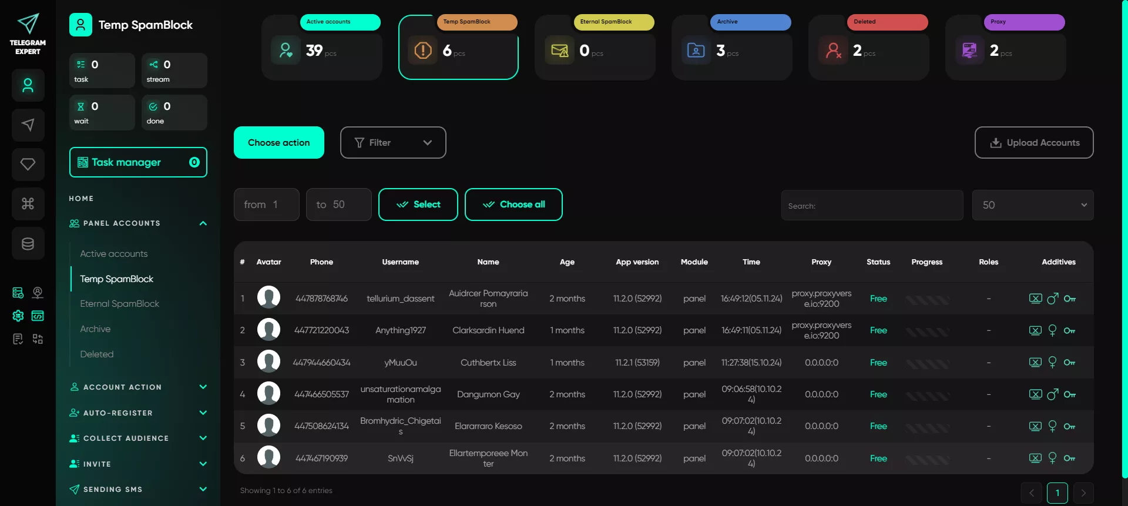
Task: Click the key icon for yMuuOu row
Action: coord(1069,363)
